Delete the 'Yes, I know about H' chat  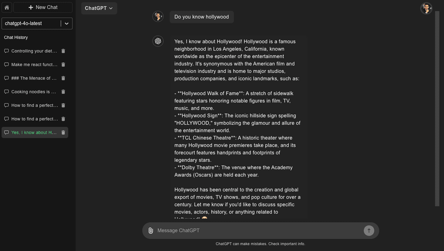coord(63,133)
